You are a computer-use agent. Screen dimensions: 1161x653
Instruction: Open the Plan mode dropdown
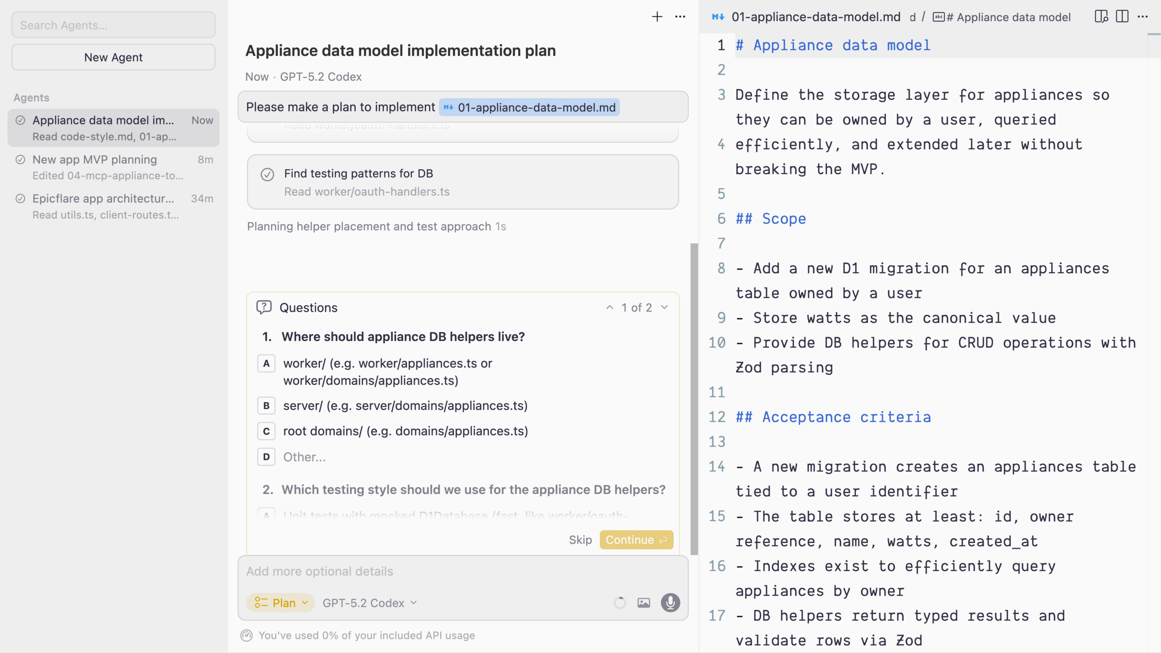pyautogui.click(x=281, y=603)
